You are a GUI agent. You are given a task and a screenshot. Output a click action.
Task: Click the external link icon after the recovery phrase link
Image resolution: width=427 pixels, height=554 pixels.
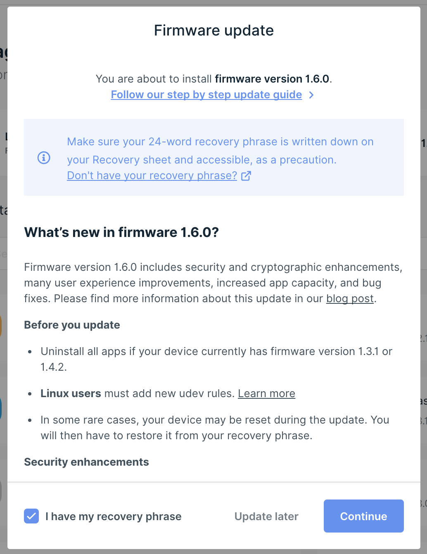pos(246,176)
